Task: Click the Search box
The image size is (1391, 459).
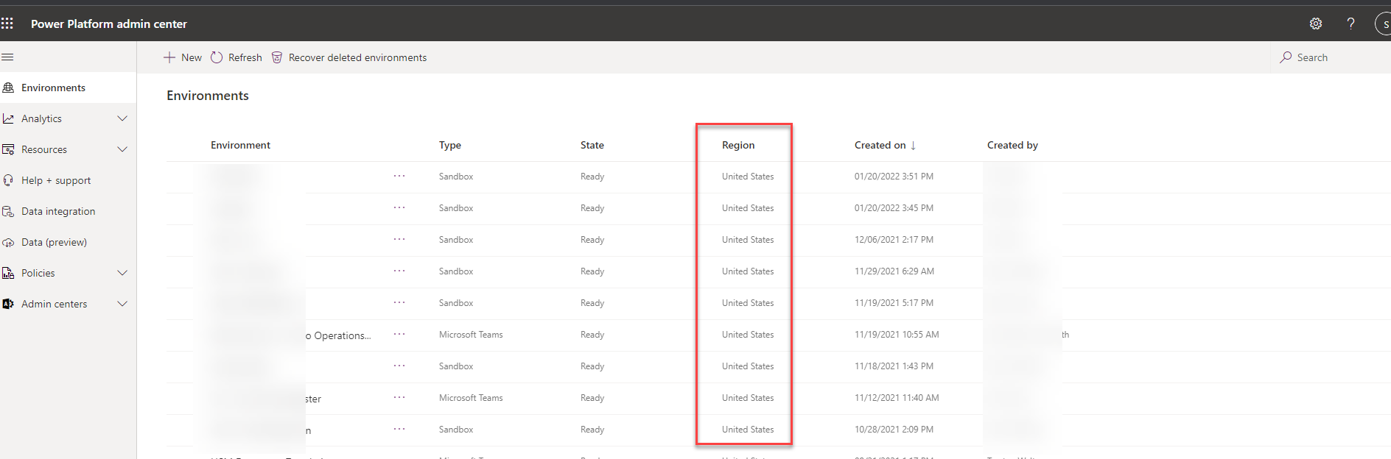Action: click(x=1311, y=57)
